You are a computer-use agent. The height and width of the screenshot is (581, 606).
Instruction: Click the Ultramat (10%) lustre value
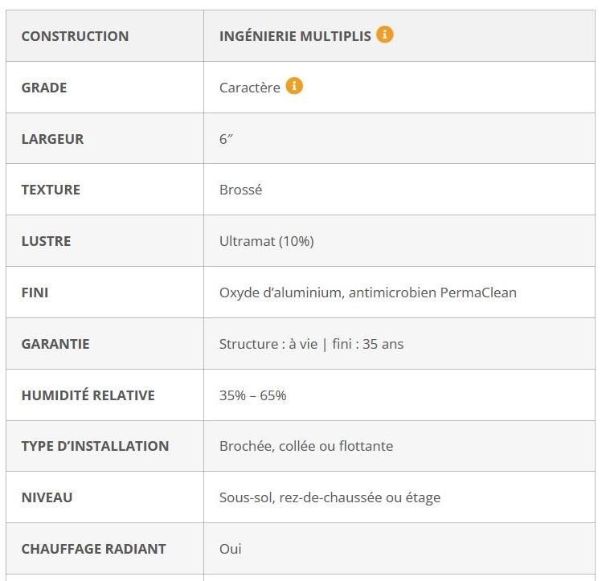click(267, 241)
